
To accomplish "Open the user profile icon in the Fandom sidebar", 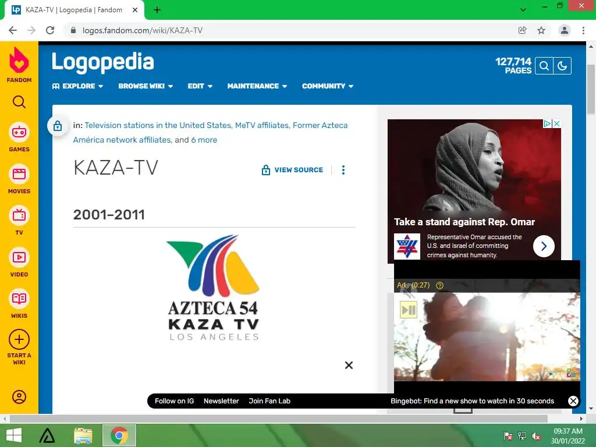I will [x=19, y=397].
